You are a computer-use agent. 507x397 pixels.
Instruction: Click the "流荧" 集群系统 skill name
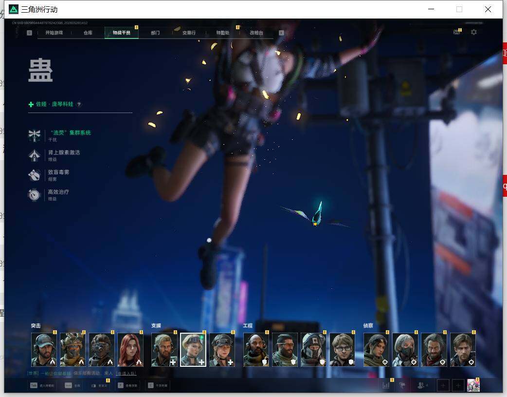pyautogui.click(x=71, y=132)
